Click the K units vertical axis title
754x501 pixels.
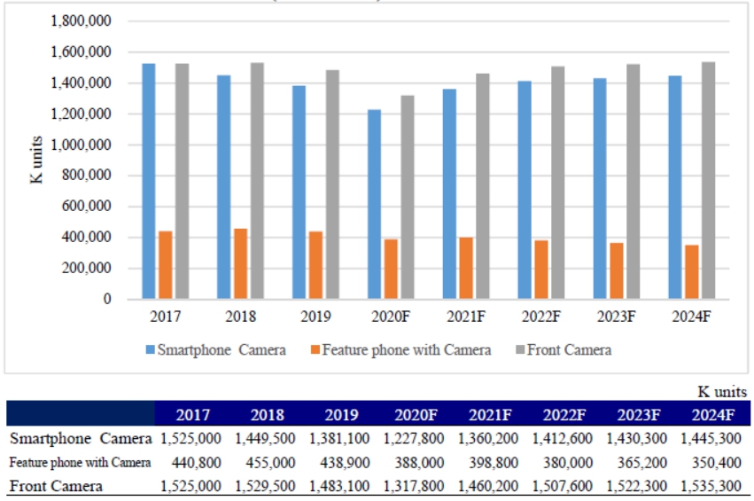[x=36, y=160]
